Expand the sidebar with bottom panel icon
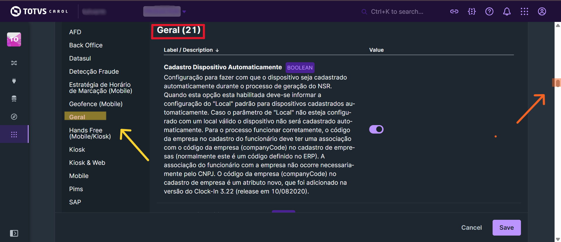The height and width of the screenshot is (242, 561). [14, 233]
